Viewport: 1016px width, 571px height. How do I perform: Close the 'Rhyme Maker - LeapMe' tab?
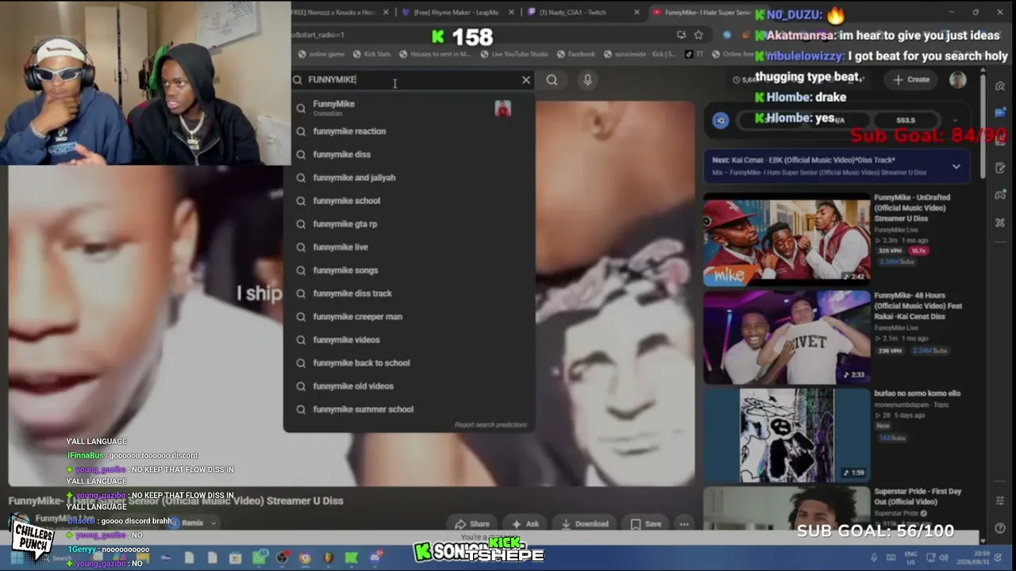coord(512,12)
